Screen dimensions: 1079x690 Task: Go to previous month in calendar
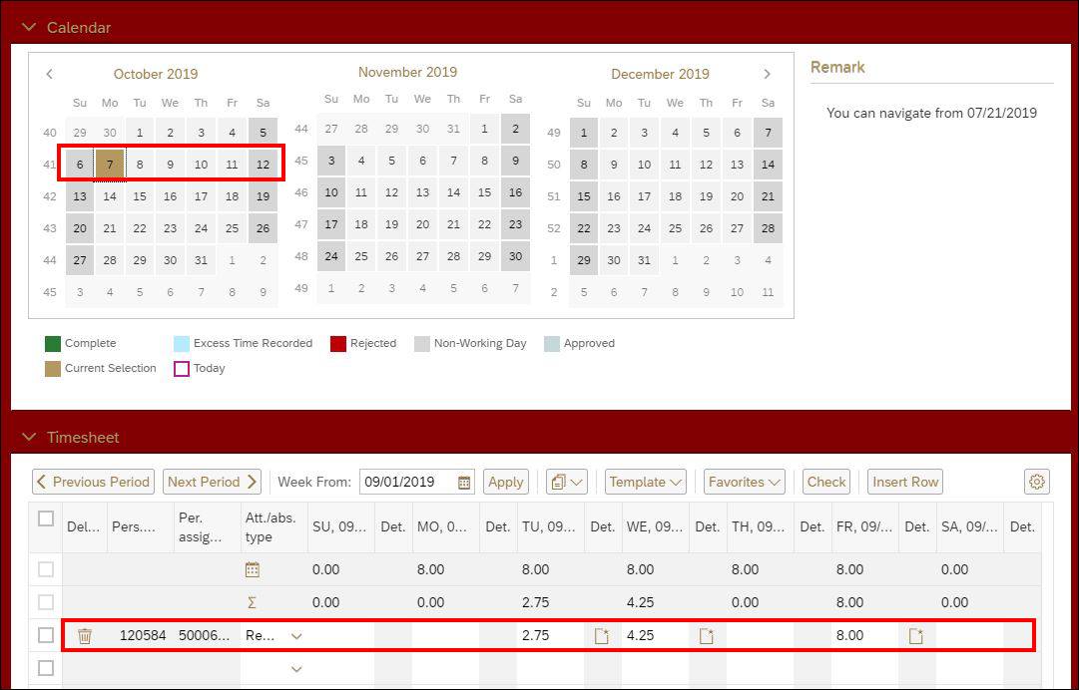[50, 74]
